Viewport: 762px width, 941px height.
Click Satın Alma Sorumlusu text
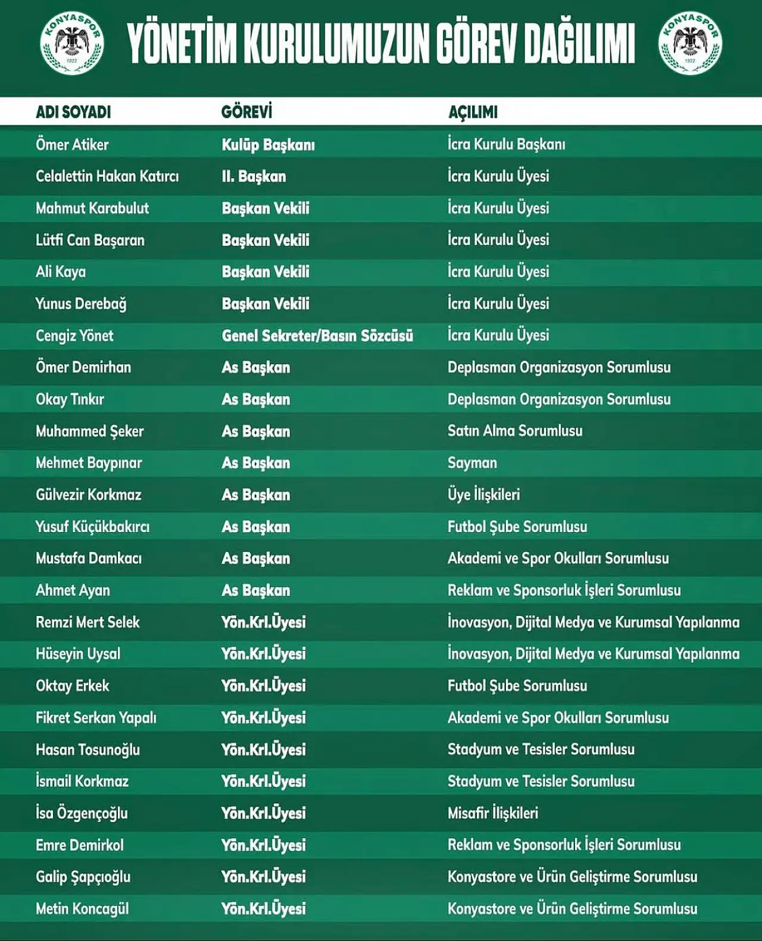point(515,431)
